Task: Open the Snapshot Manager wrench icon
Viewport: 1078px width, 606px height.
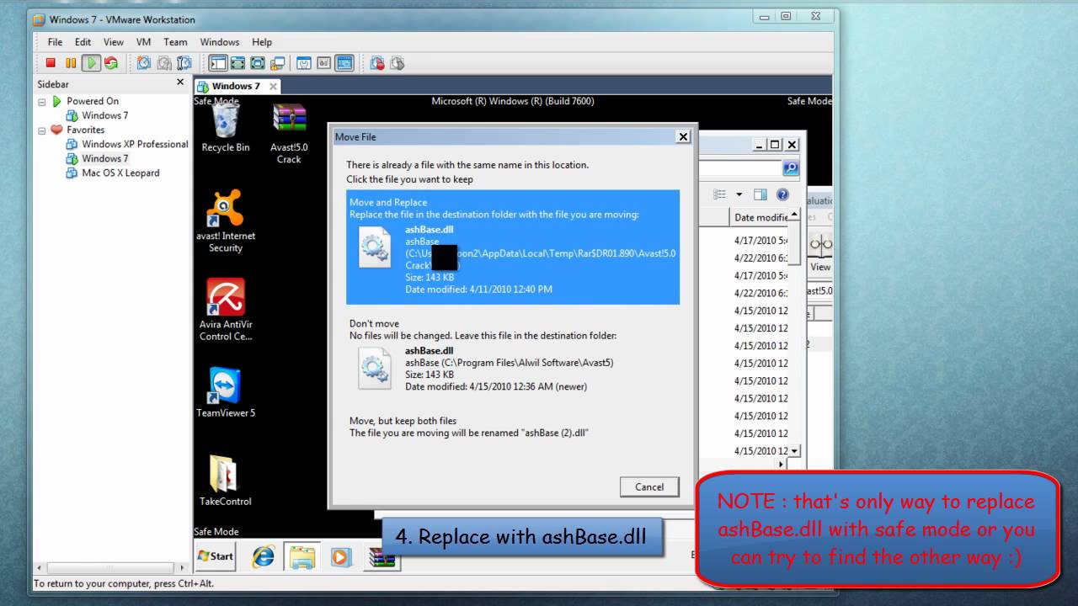Action: (184, 63)
